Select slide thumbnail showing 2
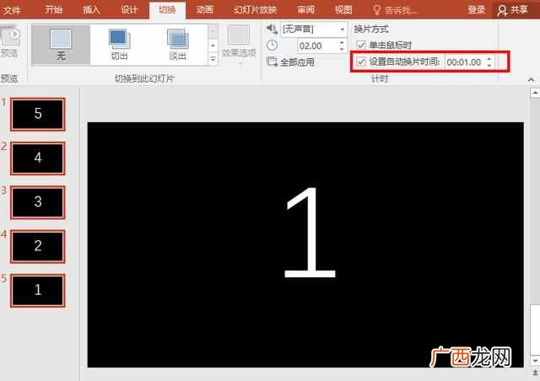Viewport: 540px width, 381px height. 38,246
